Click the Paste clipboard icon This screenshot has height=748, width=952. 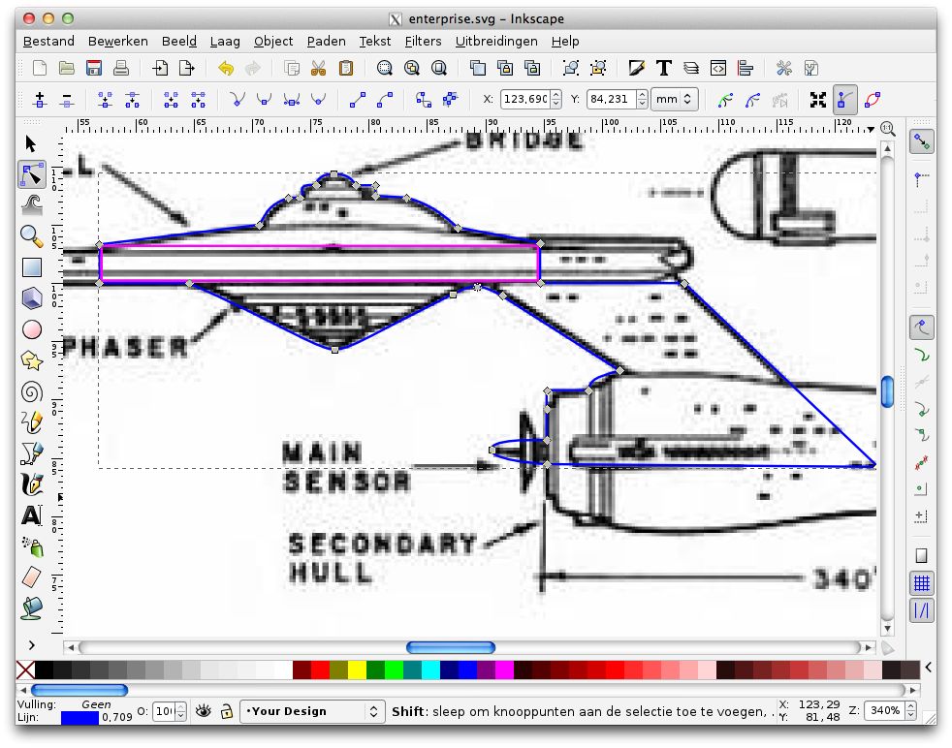(x=345, y=68)
